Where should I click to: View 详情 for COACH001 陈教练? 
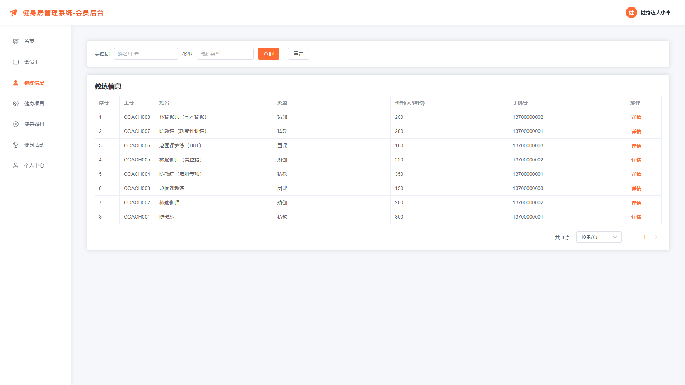click(x=636, y=217)
